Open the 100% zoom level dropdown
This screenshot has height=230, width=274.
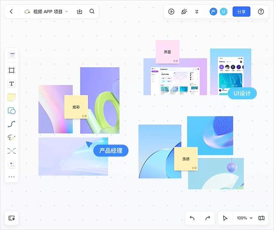pyautogui.click(x=245, y=218)
